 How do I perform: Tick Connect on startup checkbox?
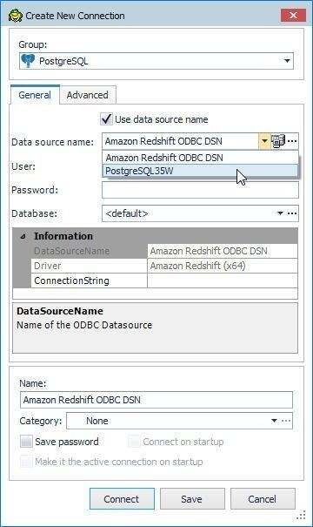point(134,442)
